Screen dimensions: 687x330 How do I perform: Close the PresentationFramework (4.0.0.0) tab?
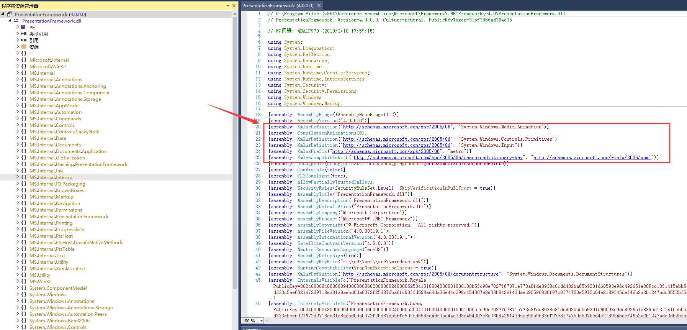click(319, 5)
